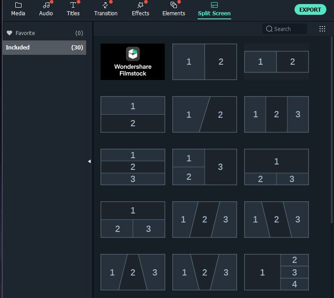This screenshot has height=298, width=334.
Task: Pick the two stacked rows split layout
Action: point(132,115)
